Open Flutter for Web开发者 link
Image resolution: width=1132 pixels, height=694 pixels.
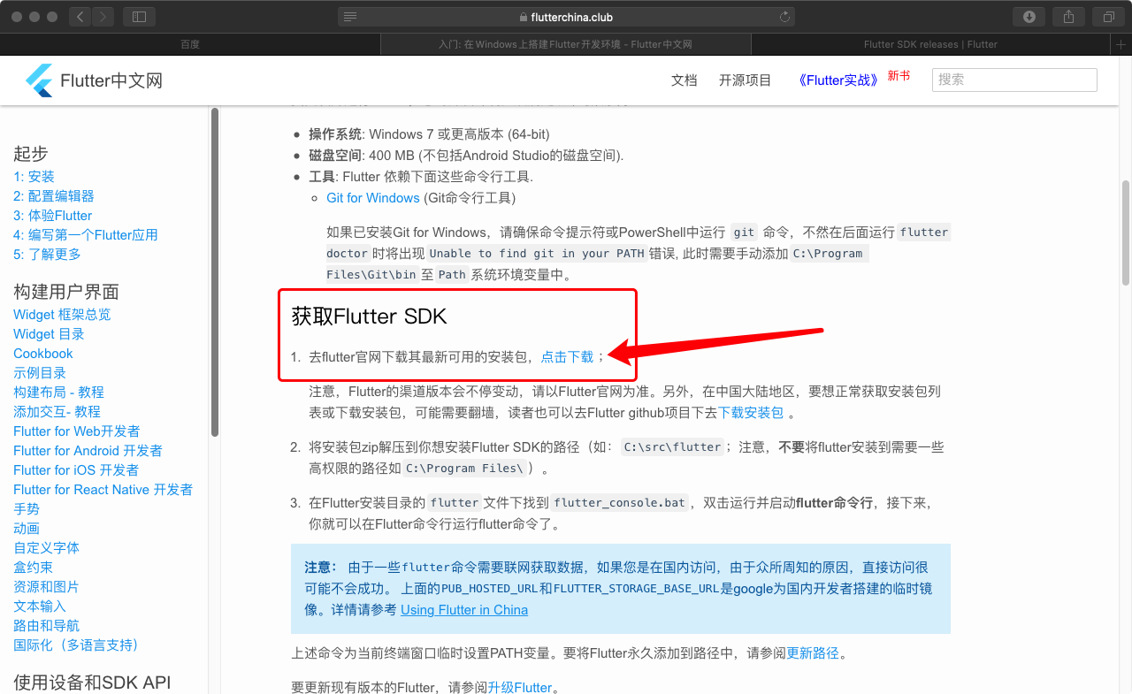pyautogui.click(x=77, y=431)
